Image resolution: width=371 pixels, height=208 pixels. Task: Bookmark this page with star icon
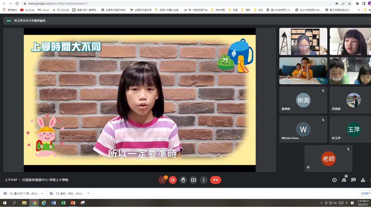point(350,3)
